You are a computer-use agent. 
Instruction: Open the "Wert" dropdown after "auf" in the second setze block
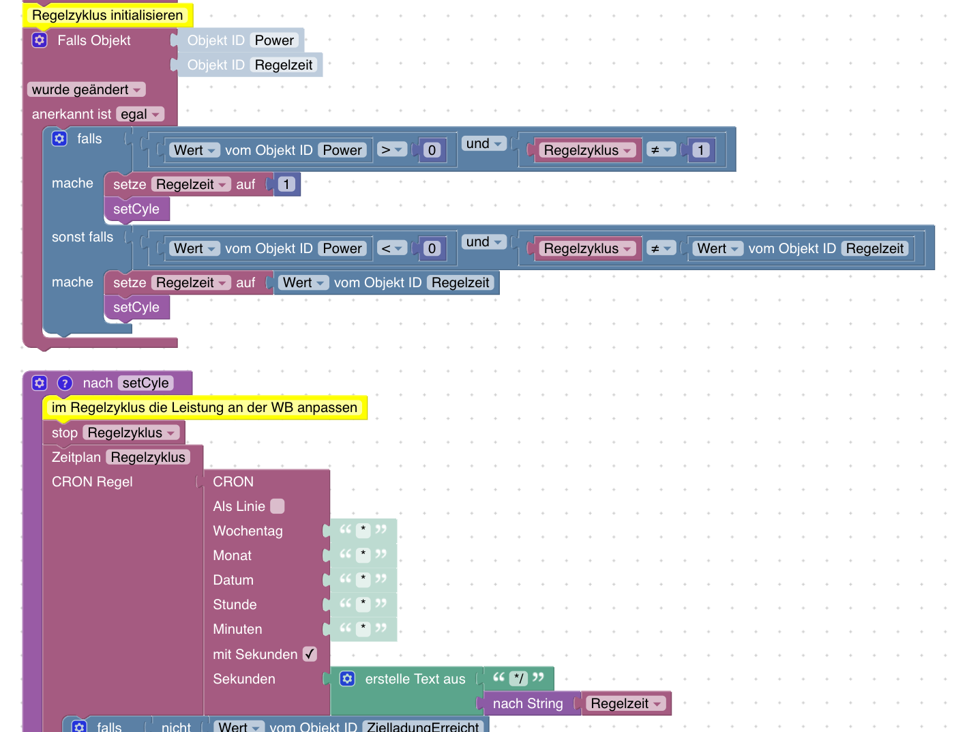[303, 282]
